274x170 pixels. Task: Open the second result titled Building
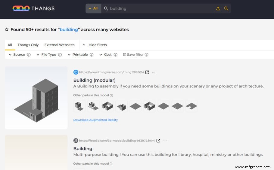tap(83, 149)
